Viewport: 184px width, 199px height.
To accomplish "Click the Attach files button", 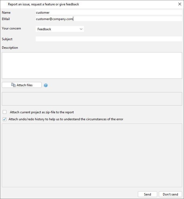I will [22, 85].
